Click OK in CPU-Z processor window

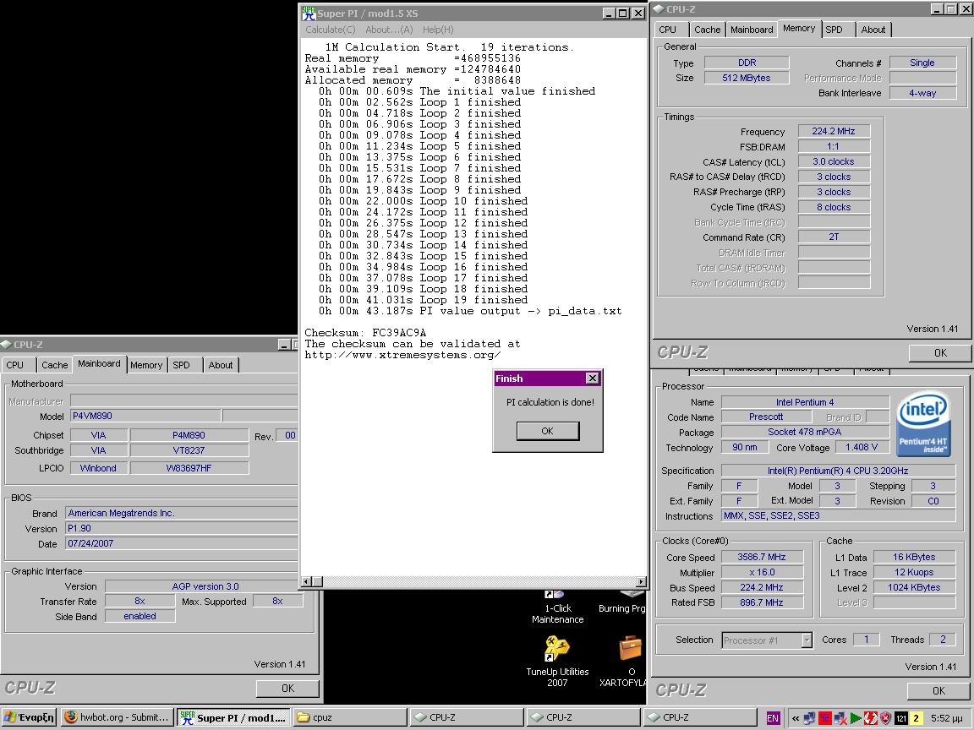(x=938, y=690)
